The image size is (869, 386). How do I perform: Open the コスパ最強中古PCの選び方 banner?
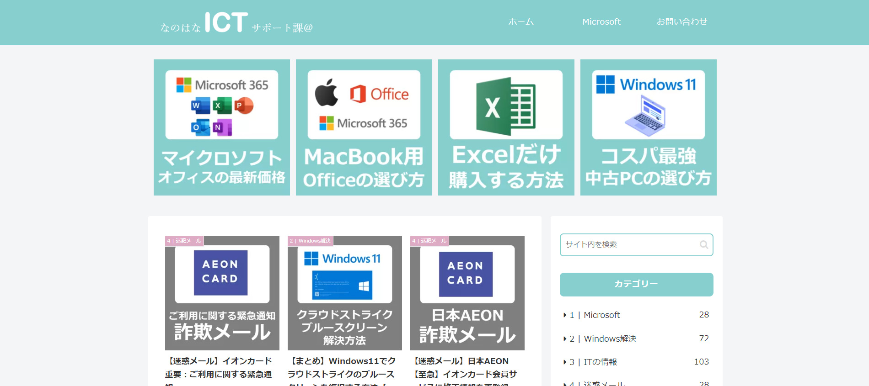[x=649, y=127]
